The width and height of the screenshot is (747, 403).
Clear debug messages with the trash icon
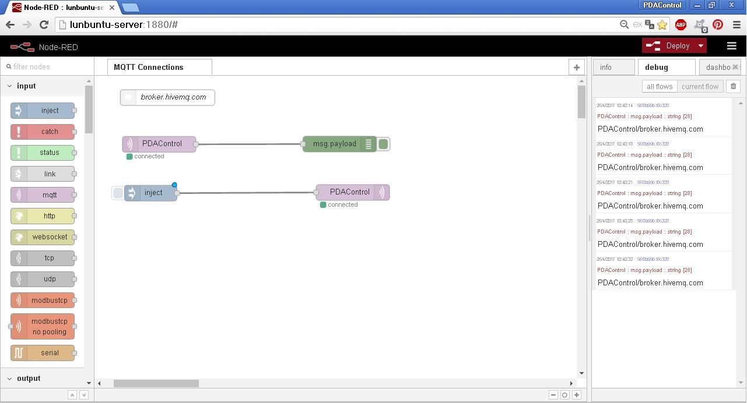pos(733,86)
